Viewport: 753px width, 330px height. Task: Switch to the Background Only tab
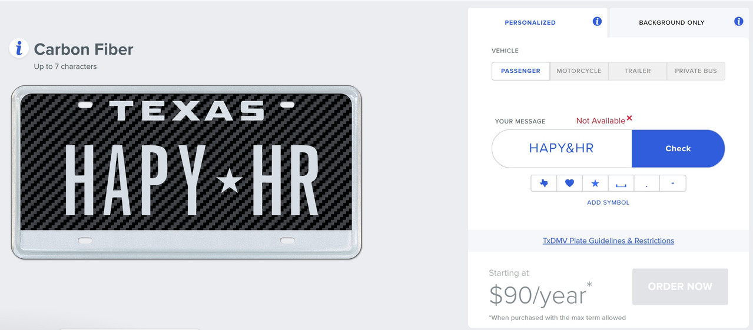tap(672, 22)
